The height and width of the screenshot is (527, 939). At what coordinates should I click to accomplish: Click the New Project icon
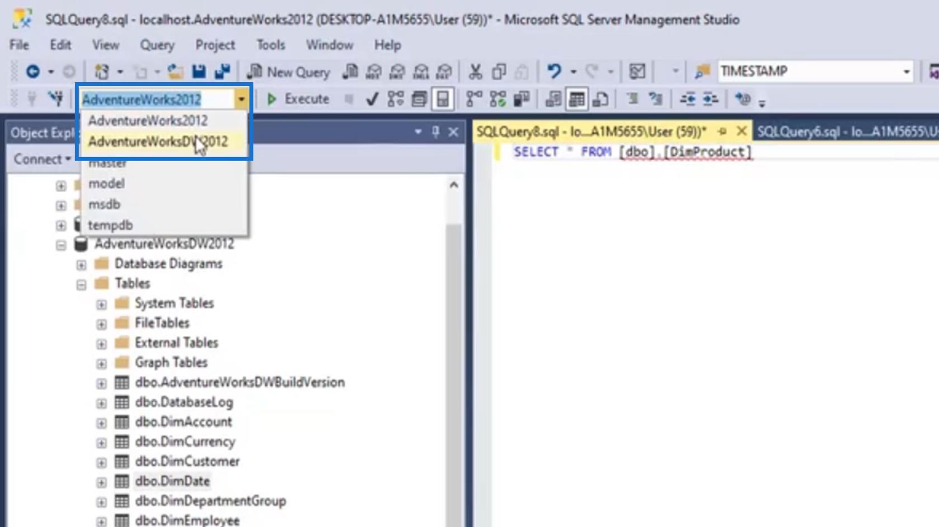coord(102,72)
